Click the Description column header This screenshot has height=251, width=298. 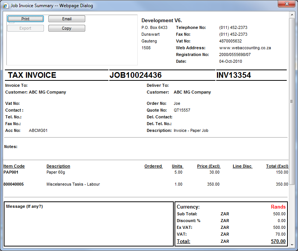(58, 166)
